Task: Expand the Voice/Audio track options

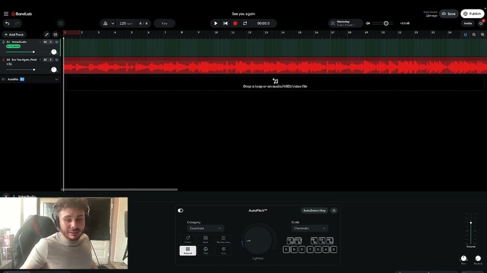Action: 56,42
